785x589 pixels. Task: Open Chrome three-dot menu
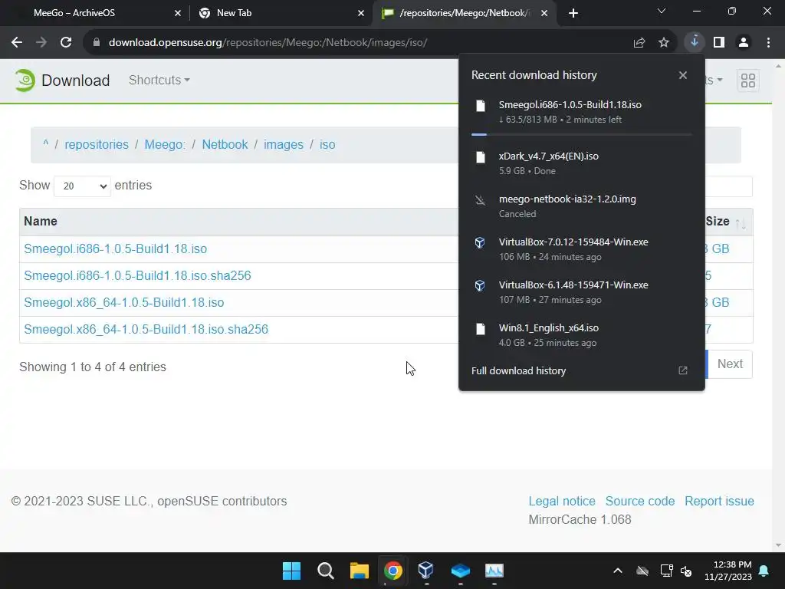pyautogui.click(x=768, y=43)
